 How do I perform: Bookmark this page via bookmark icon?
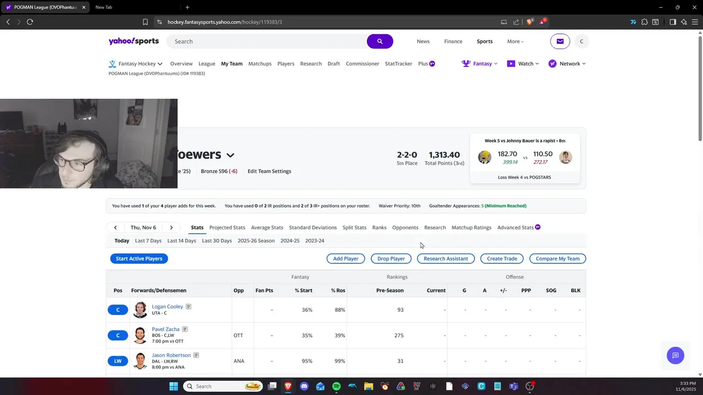click(145, 22)
